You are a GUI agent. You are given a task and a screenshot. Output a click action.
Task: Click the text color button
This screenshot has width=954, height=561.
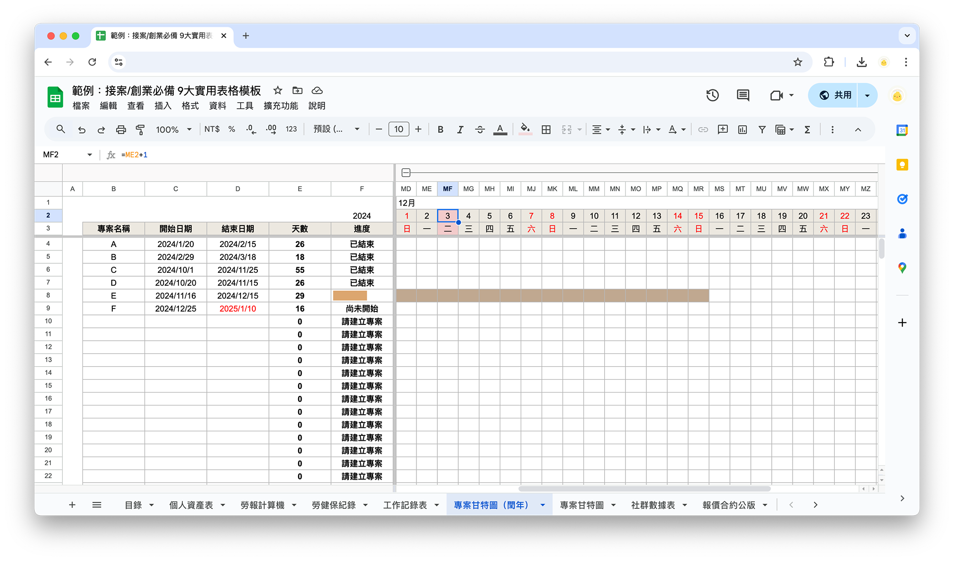point(500,130)
